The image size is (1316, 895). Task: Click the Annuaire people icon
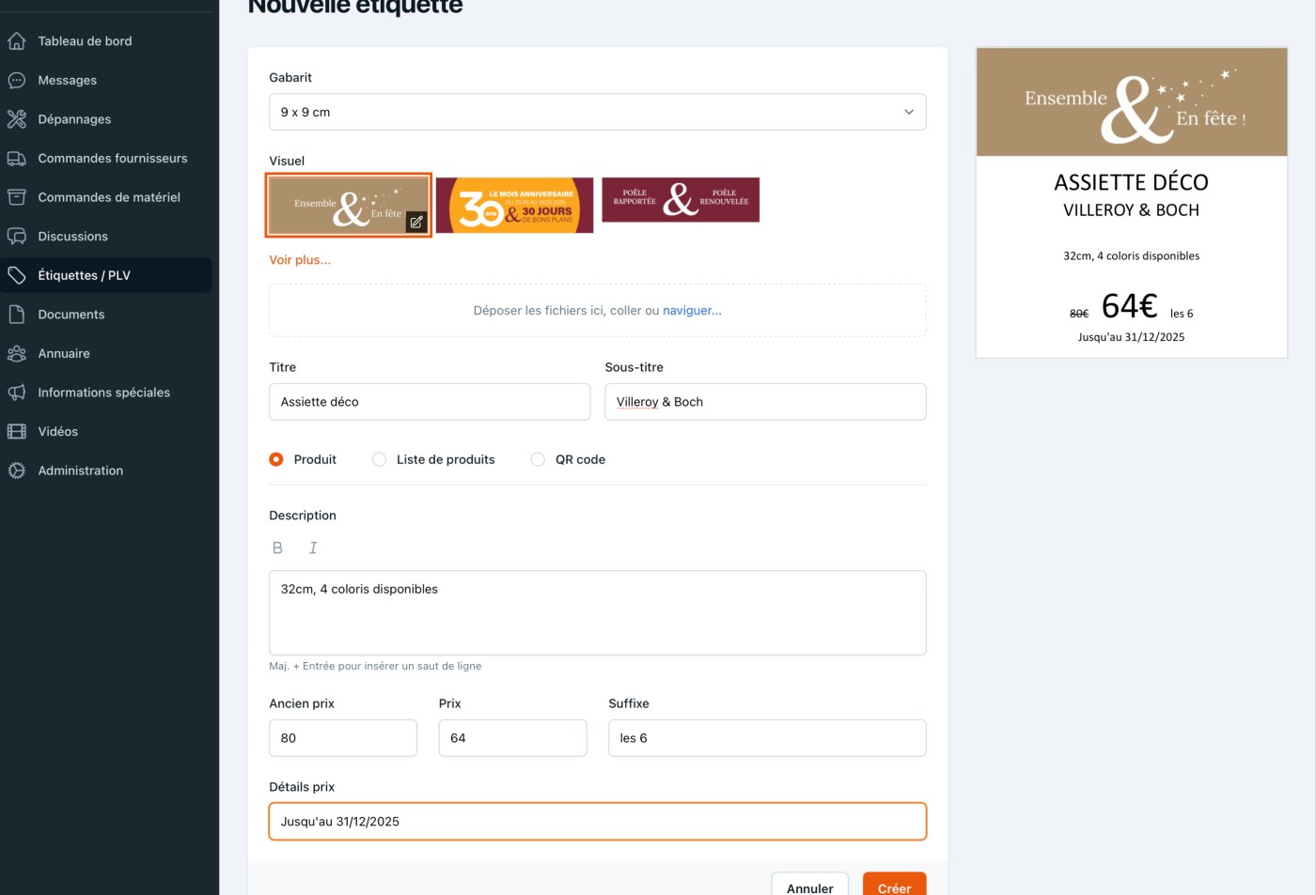tap(17, 354)
